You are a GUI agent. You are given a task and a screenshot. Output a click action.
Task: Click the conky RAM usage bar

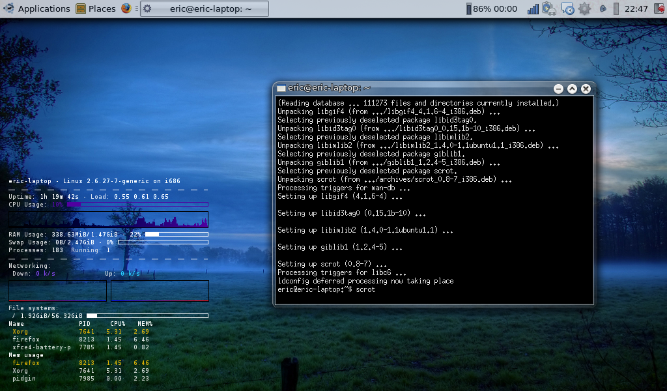pos(177,234)
